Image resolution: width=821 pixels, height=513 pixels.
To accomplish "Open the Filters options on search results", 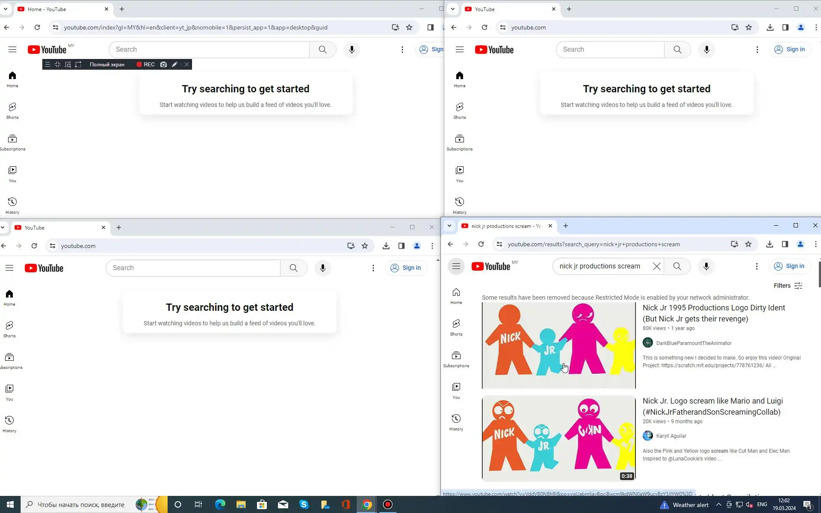I will tap(788, 286).
